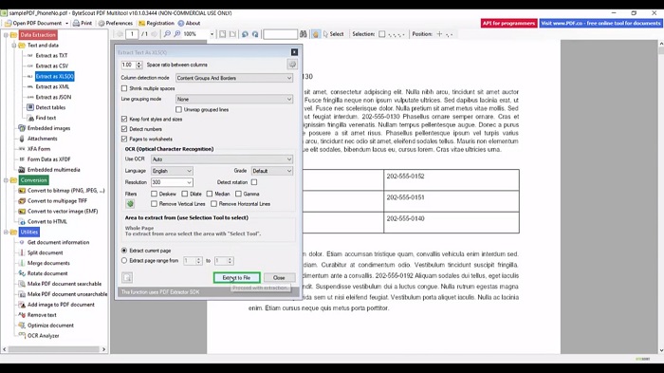Open Column detection mode dropdown

233,78
